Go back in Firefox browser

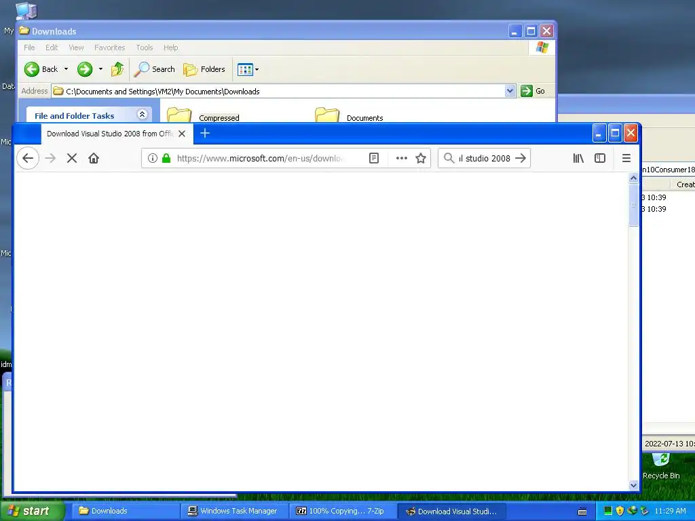click(27, 158)
